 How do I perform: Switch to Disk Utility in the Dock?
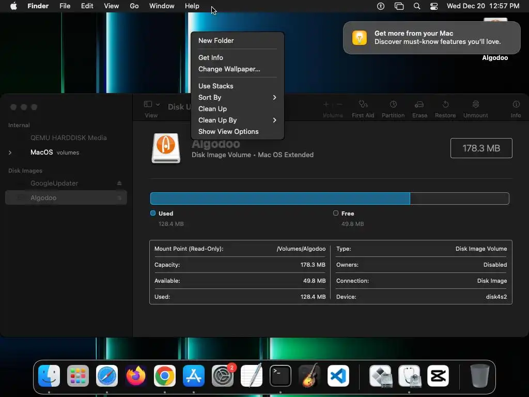409,376
